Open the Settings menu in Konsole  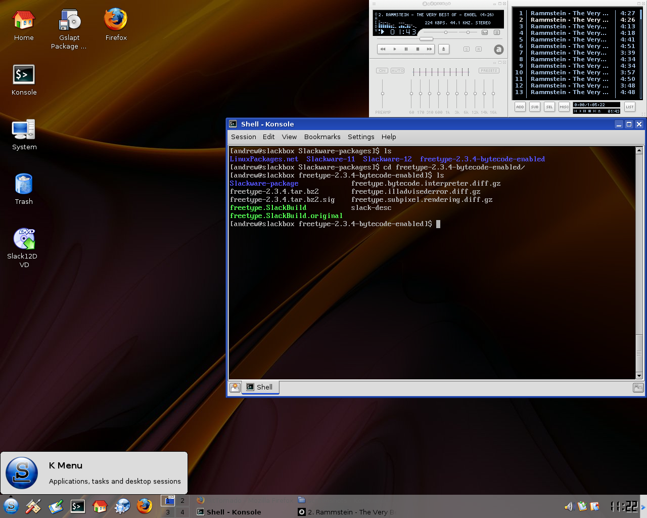pyautogui.click(x=361, y=137)
